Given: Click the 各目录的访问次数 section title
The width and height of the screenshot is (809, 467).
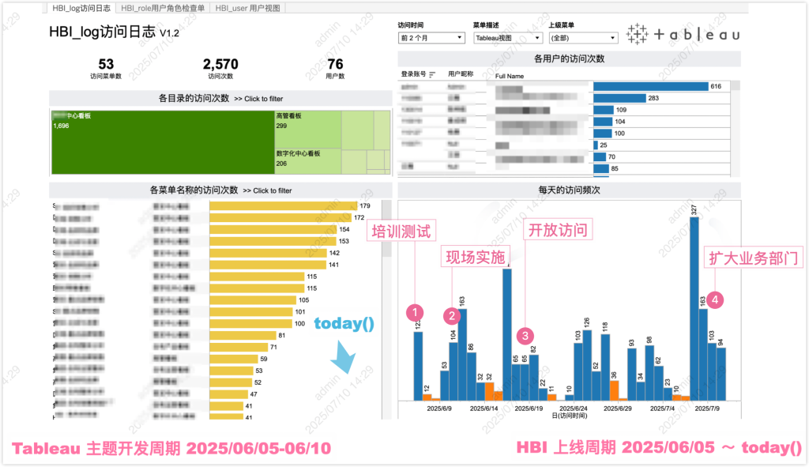Looking at the screenshot, I should pyautogui.click(x=194, y=99).
